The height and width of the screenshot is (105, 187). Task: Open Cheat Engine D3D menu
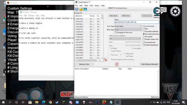click(x=91, y=6)
